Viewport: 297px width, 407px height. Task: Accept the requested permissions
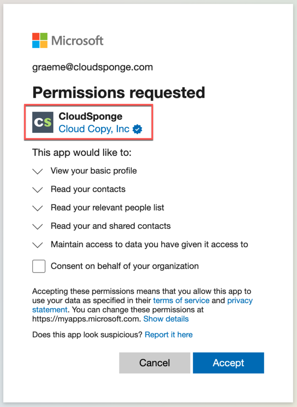[229, 363]
